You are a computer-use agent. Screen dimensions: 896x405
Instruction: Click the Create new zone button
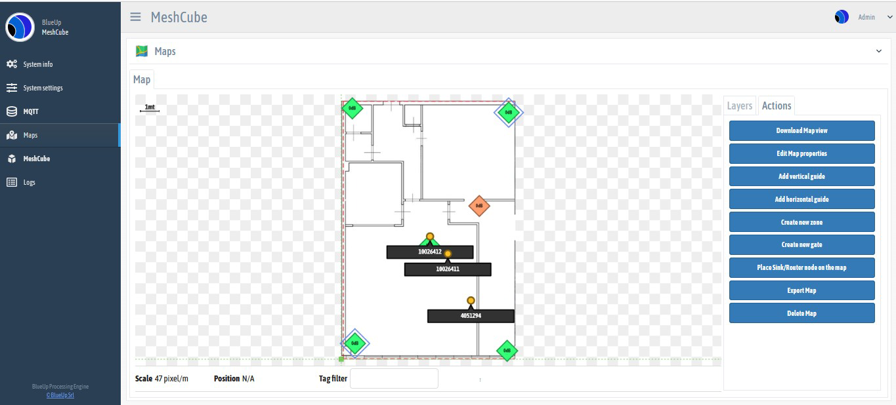coord(801,222)
